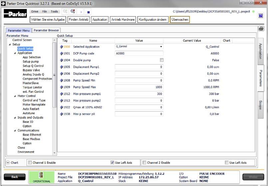This screenshot has width=268, height=186.
Task: Open the Scope side tab
Action: (260, 105)
